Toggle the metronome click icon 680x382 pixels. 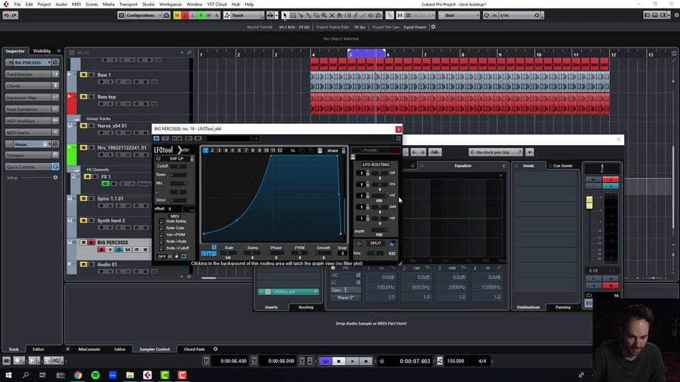tap(440, 361)
